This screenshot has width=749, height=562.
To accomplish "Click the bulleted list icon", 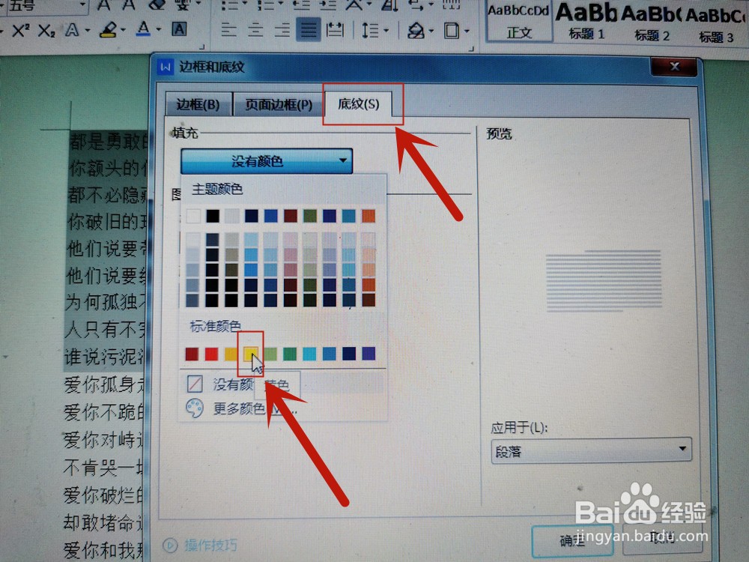I will [228, 4].
